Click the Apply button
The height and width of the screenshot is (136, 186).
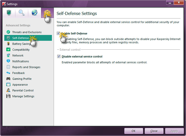point(174,131)
